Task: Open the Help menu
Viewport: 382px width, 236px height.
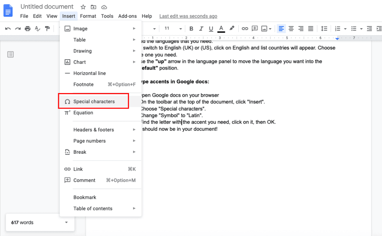Action: click(147, 16)
